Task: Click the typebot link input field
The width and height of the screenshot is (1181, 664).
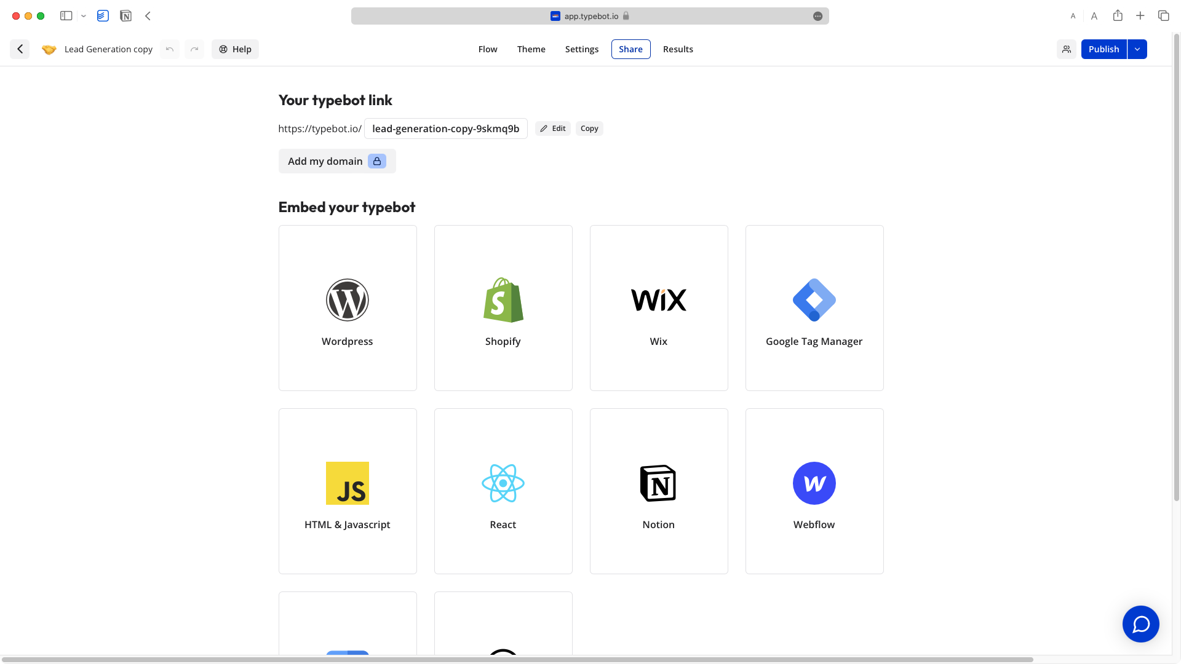Action: pos(445,128)
